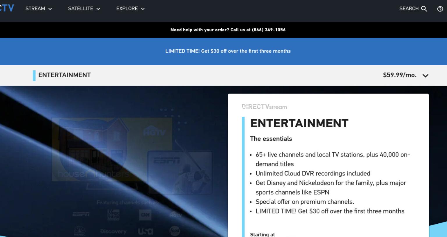Open the SEARCH text link

(x=409, y=9)
